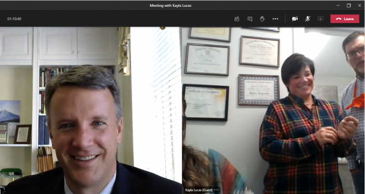Viewport: 365px width, 194px height.
Task: Open the meeting chat conversation
Action: 250,19
